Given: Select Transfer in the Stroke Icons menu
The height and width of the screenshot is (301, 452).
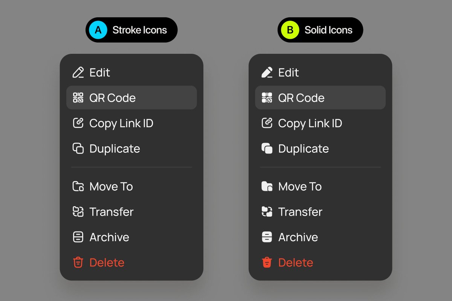Looking at the screenshot, I should pos(131,212).
